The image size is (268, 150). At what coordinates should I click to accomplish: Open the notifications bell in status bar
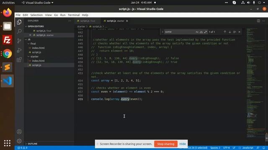(x=264, y=148)
